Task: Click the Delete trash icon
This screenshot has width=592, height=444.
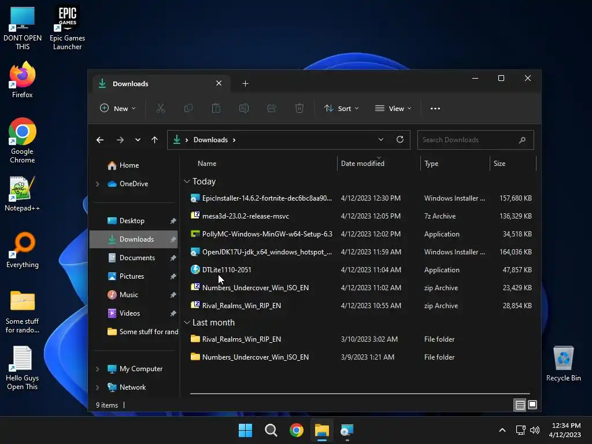Action: coord(299,108)
